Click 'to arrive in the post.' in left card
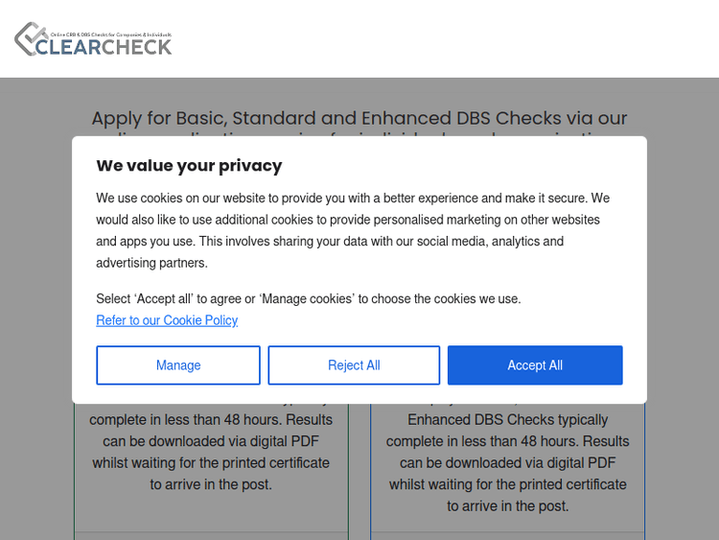This screenshot has height=540, width=719. [x=211, y=484]
